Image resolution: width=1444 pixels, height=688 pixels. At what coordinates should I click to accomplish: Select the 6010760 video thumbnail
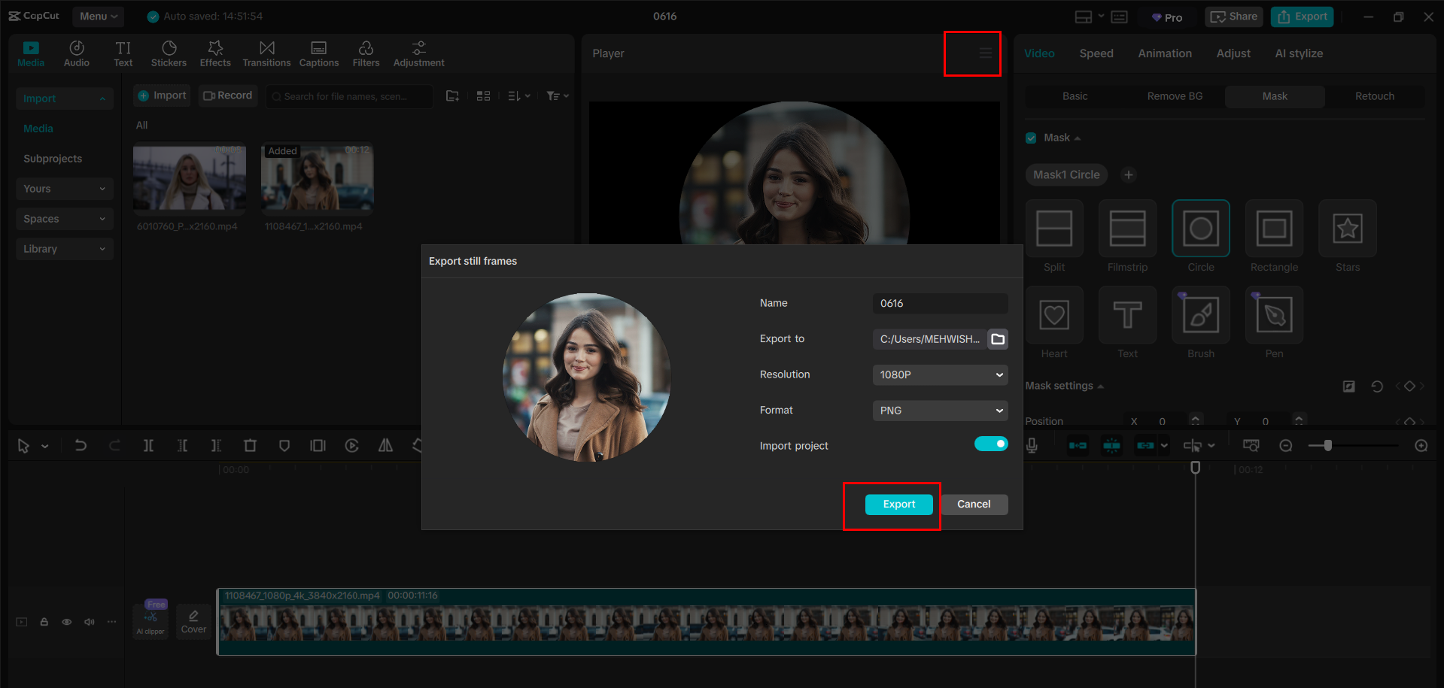click(189, 179)
